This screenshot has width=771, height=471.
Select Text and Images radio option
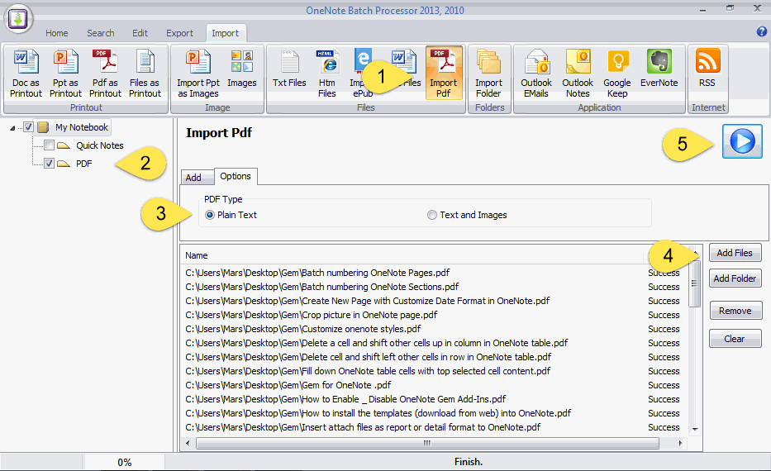431,215
